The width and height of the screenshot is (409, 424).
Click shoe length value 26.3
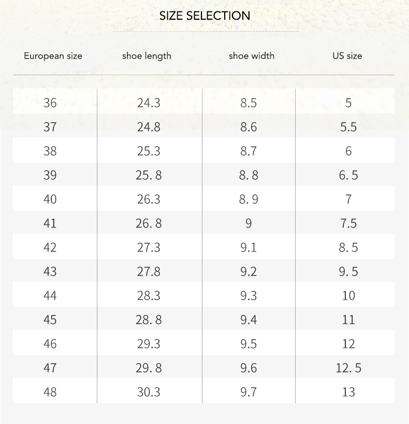pyautogui.click(x=149, y=199)
